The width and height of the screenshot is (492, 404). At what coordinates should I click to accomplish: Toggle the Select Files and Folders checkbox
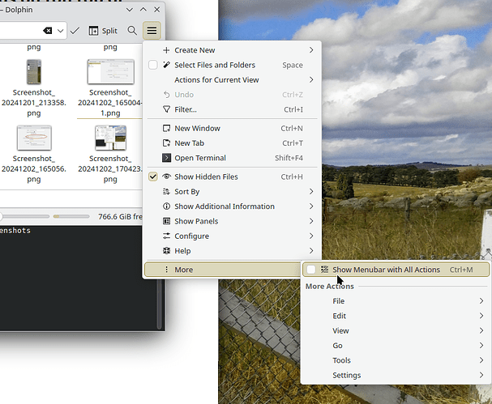pyautogui.click(x=153, y=65)
